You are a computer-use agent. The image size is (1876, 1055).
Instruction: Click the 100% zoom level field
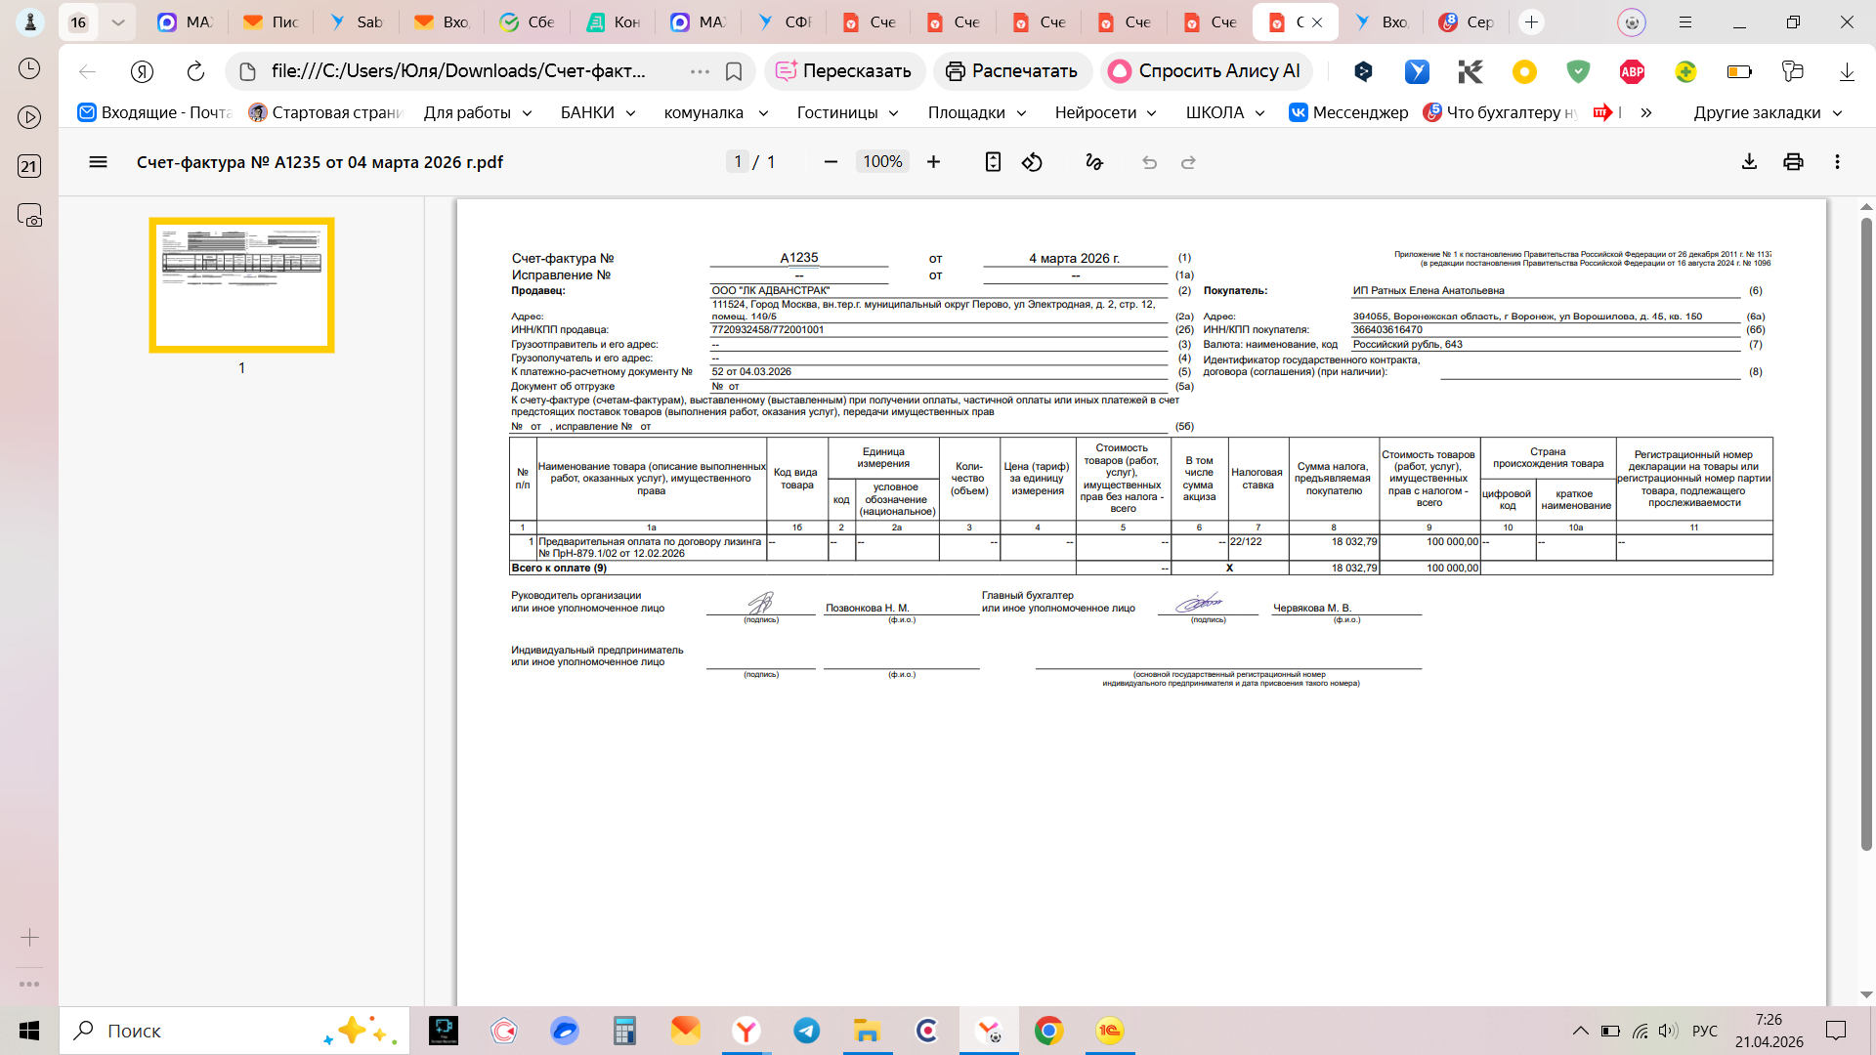(882, 162)
